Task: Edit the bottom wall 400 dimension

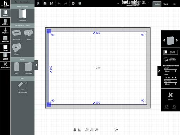Action: 97,103
